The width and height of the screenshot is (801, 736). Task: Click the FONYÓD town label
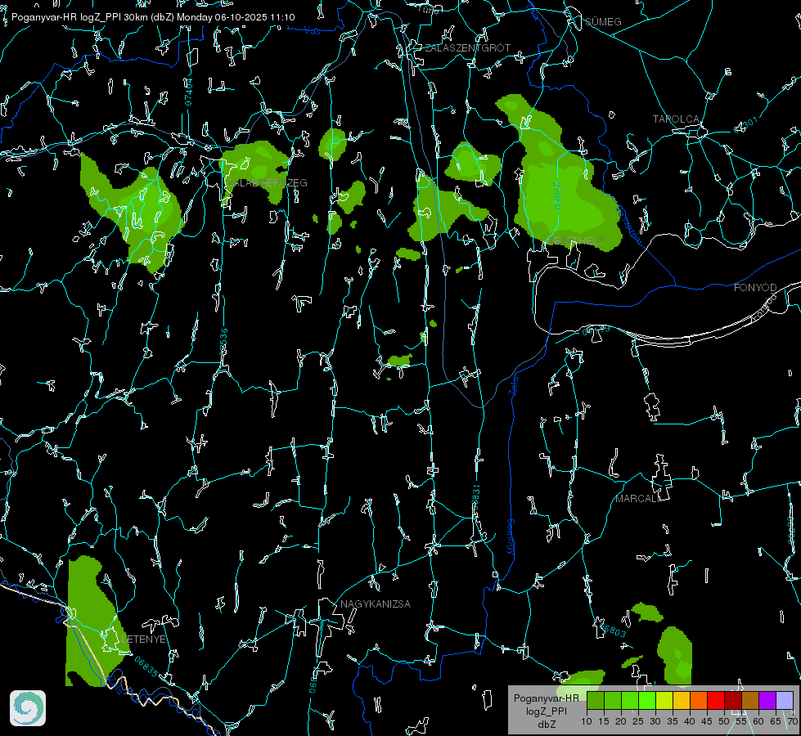pyautogui.click(x=755, y=288)
